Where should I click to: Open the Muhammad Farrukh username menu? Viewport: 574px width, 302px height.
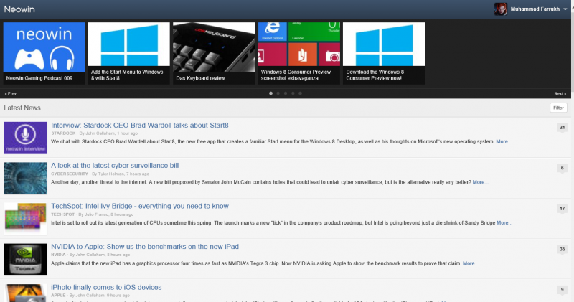pyautogui.click(x=535, y=9)
